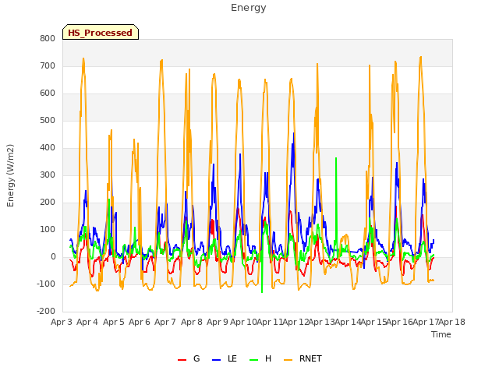
Task: Click the 400 y-axis tick label
Action: [x=48, y=148]
